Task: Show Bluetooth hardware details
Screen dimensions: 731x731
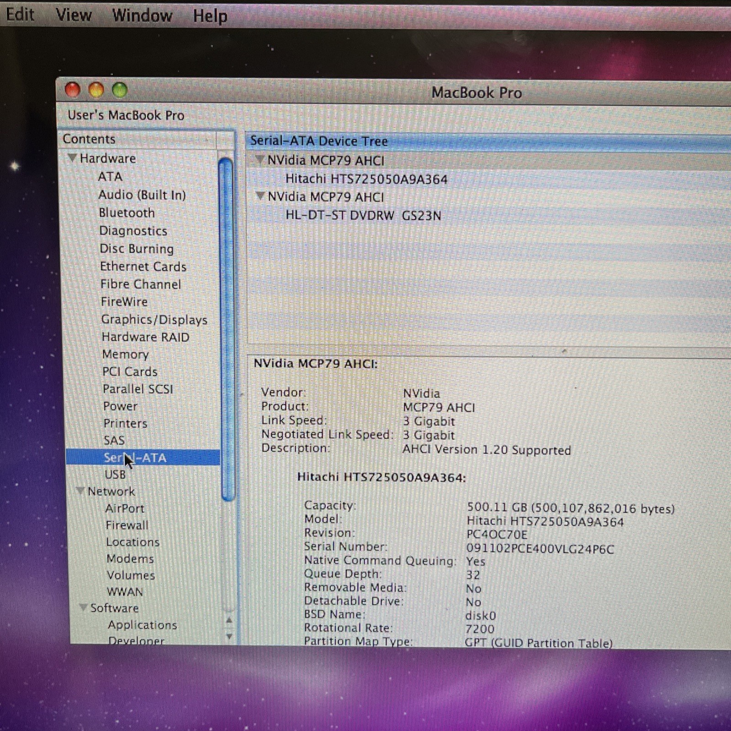Action: pos(127,213)
